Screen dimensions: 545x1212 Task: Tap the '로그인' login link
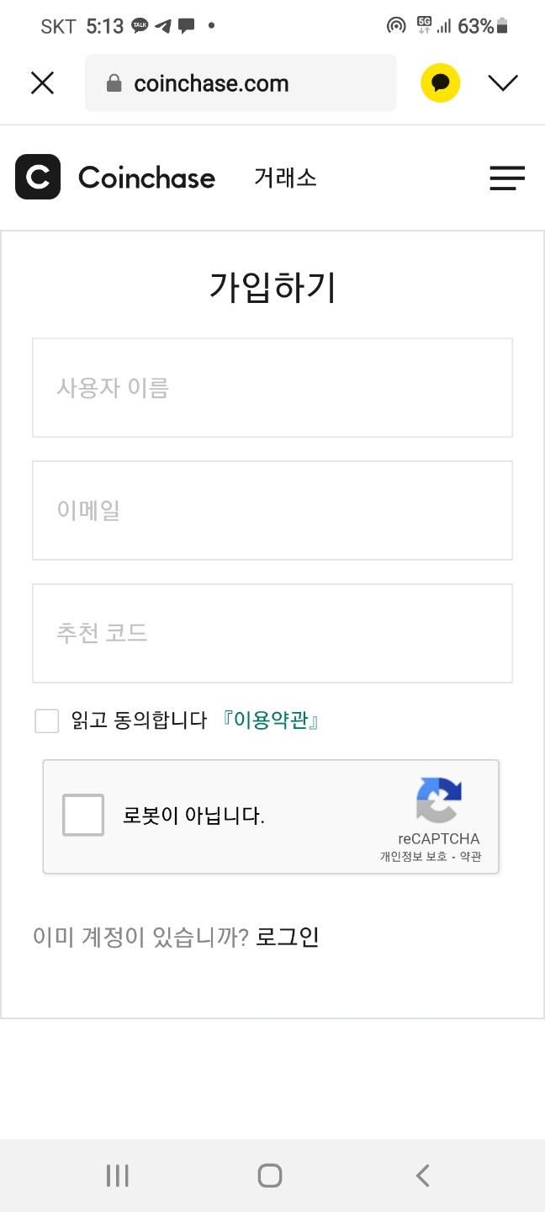287,937
